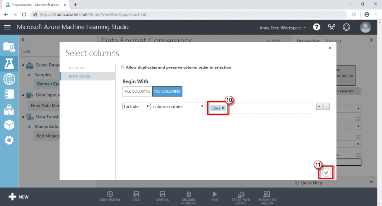This screenshot has height=206, width=382.
Task: Click the NEW plus button
Action: [19, 197]
